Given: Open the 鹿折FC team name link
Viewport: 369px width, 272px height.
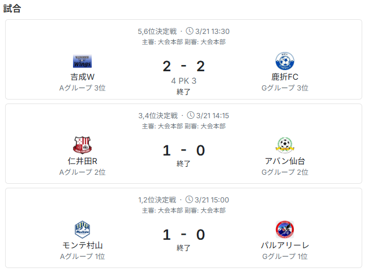Looking at the screenshot, I should (x=285, y=77).
